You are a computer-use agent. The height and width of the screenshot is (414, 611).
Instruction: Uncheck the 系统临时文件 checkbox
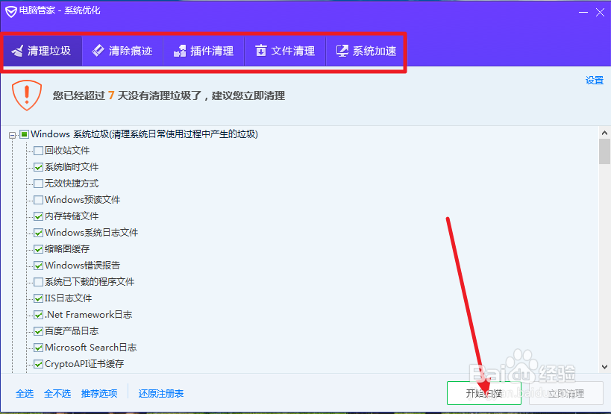tap(38, 167)
